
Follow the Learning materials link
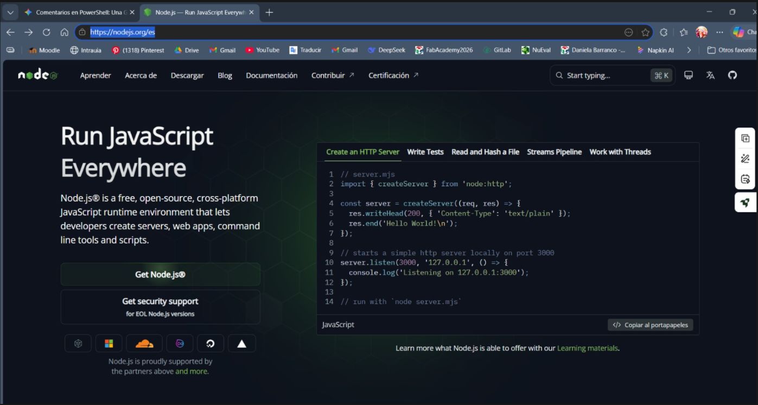pos(588,348)
